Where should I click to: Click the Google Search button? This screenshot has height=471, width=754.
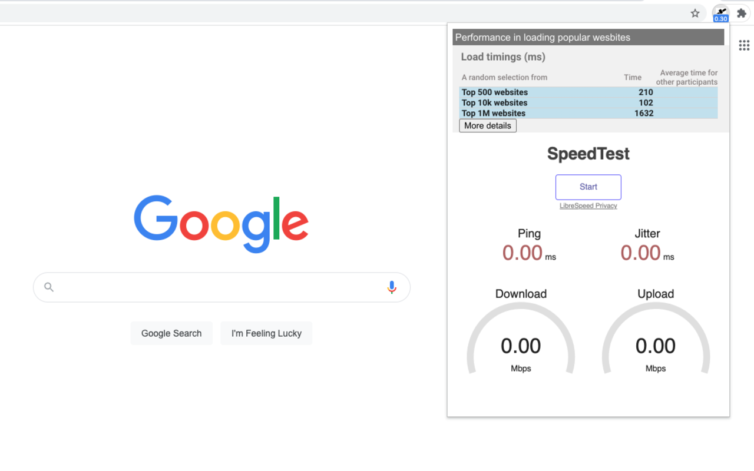(x=171, y=333)
